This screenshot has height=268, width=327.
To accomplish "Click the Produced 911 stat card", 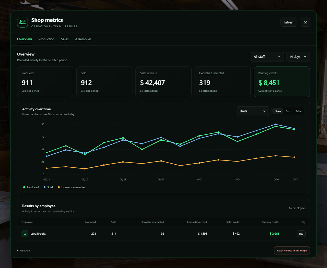I will click(45, 82).
